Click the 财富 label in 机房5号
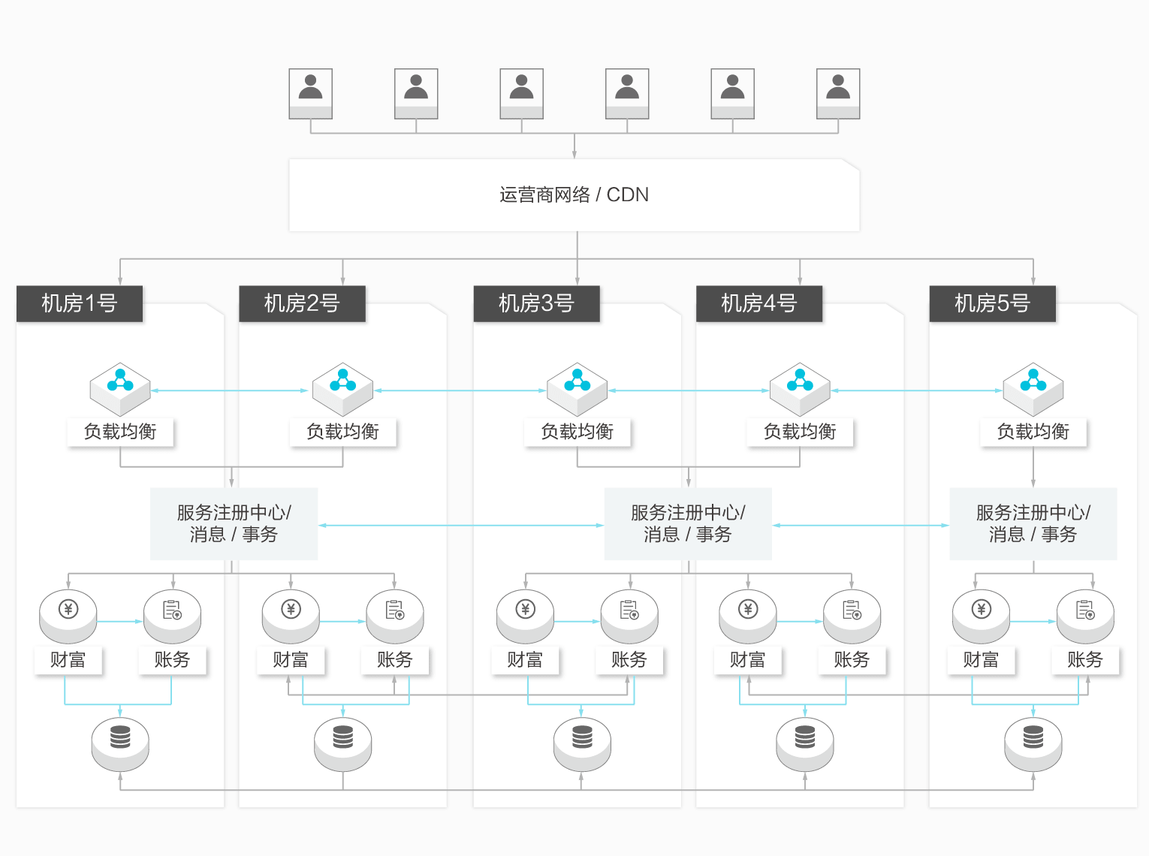 982,660
